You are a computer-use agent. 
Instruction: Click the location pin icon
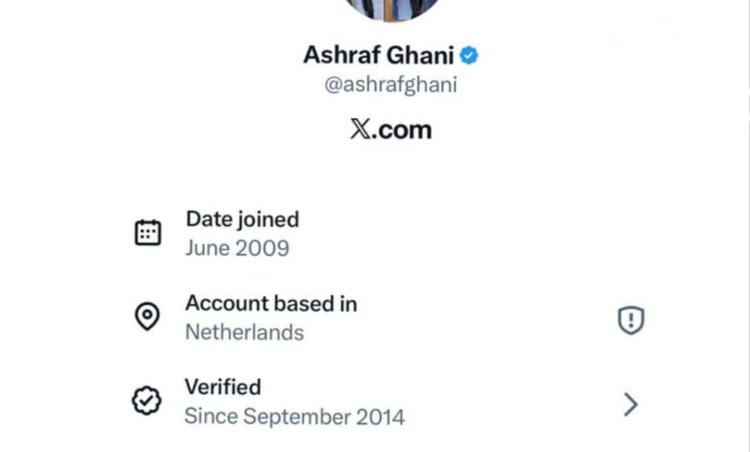point(147,317)
